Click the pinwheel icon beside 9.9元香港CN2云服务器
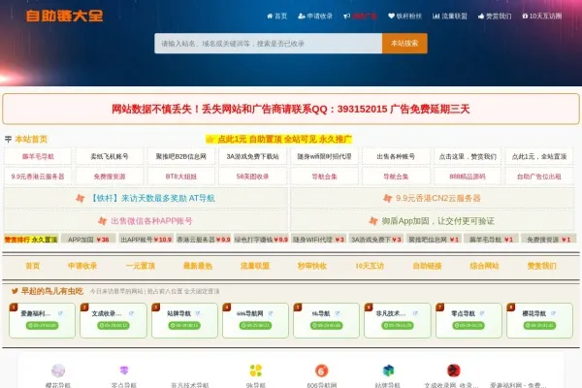This screenshot has width=582, height=388. pyautogui.click(x=387, y=198)
